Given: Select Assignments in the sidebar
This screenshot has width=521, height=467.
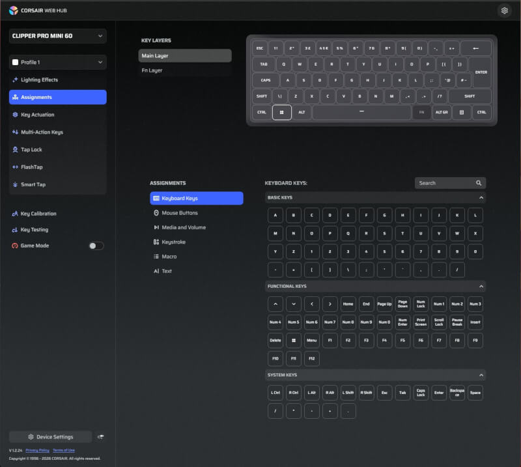Looking at the screenshot, I should (x=58, y=97).
